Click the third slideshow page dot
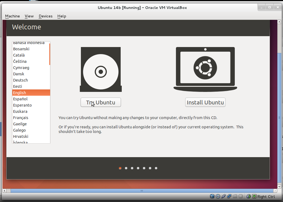 132,168
